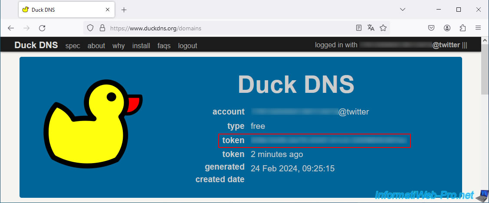Open Reader View icon in address bar
The height and width of the screenshot is (203, 489).
(358, 28)
